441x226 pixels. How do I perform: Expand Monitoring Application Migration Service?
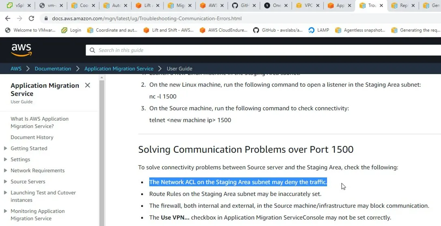(5, 211)
